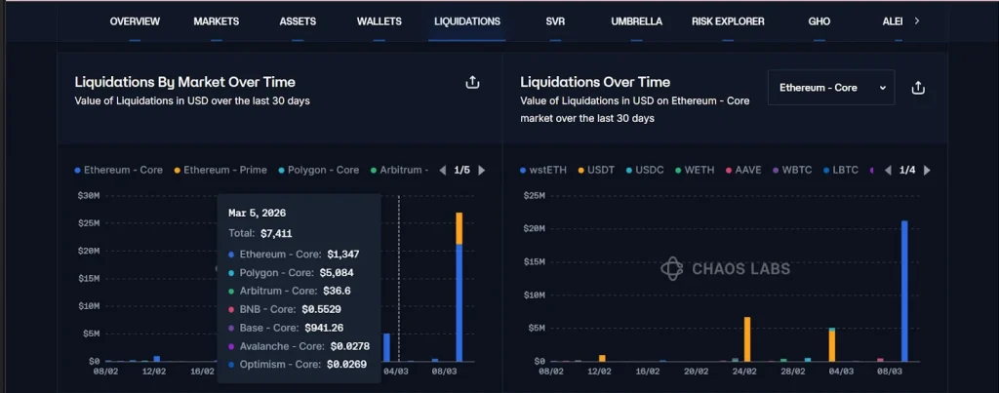The image size is (999, 393).
Task: Go to previous legend page in left chart
Action: tap(442, 171)
